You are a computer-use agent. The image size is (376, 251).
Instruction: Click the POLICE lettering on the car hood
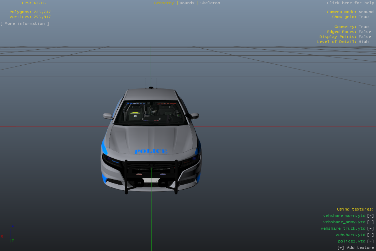click(x=151, y=152)
